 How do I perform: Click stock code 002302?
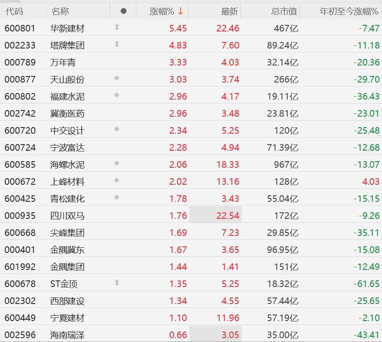[20, 301]
